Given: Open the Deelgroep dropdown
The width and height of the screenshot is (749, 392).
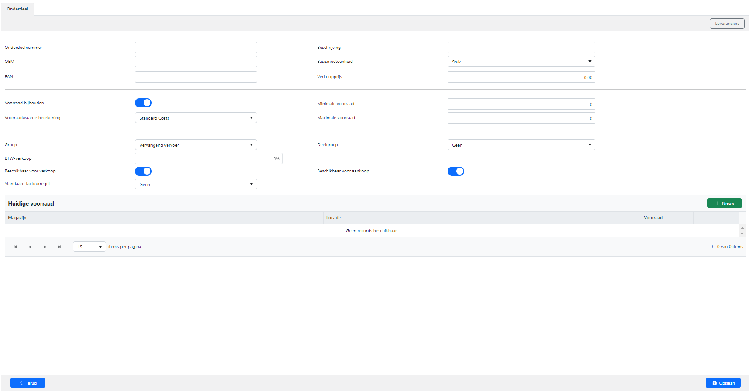Looking at the screenshot, I should pyautogui.click(x=521, y=145).
